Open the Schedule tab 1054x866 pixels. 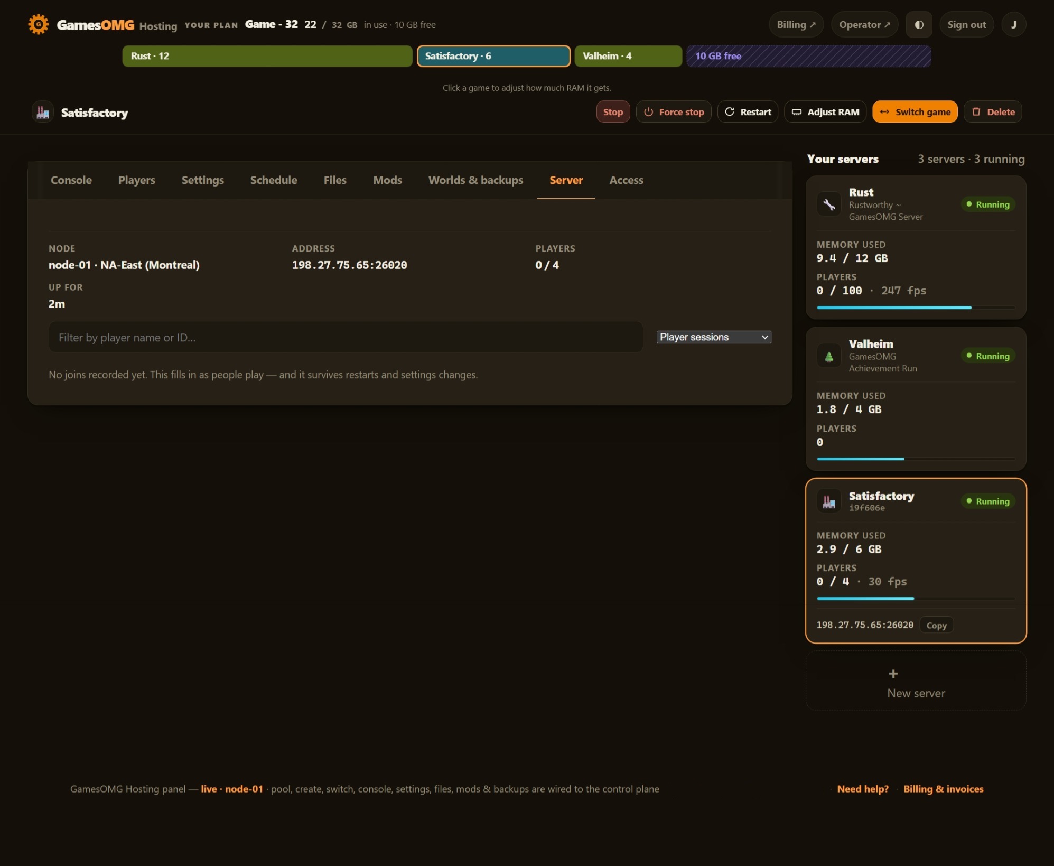[274, 180]
